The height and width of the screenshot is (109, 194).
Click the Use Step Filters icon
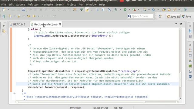[x=75, y=9]
